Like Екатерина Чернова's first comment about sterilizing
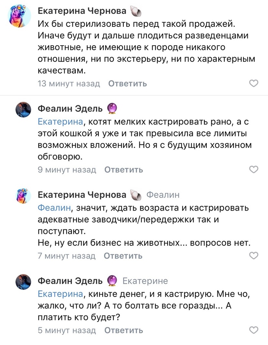 pos(253,83)
